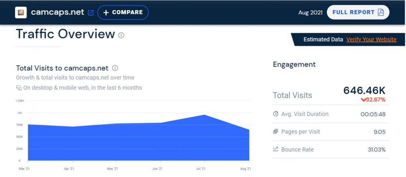Click the Traffic Overview info icon
Screen dimensions: 406x177
click(x=121, y=35)
